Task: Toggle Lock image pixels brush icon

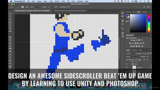Action: 132,60
